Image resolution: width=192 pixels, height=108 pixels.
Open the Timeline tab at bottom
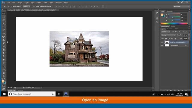coord(20,90)
